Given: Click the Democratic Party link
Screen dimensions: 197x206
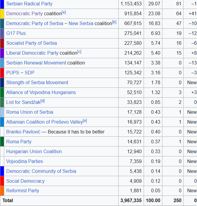Looking at the screenshot, I should tap(24, 14).
